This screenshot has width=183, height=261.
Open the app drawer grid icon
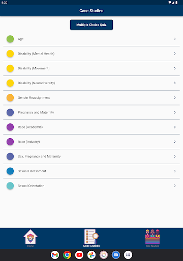pyautogui.click(x=128, y=255)
